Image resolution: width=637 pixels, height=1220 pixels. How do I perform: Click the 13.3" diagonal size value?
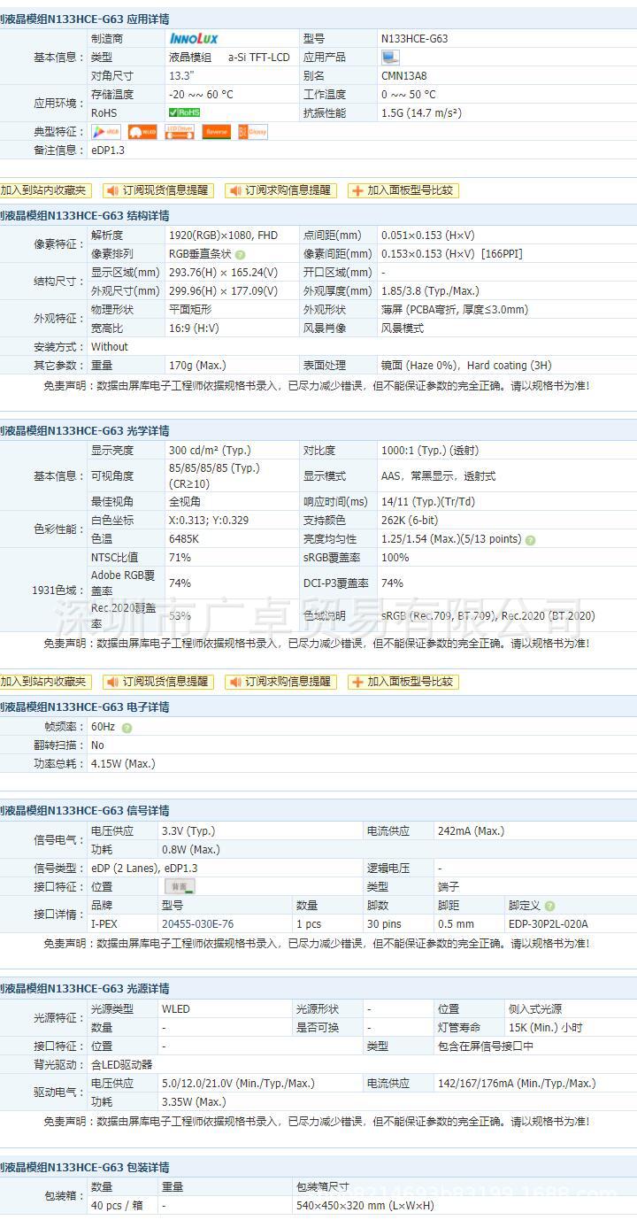(x=180, y=76)
